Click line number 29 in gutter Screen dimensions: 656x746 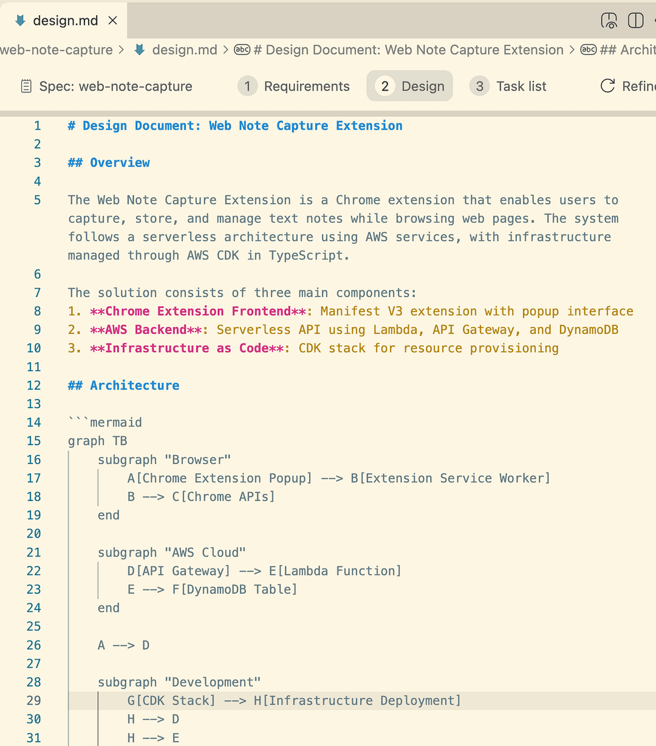click(x=33, y=700)
